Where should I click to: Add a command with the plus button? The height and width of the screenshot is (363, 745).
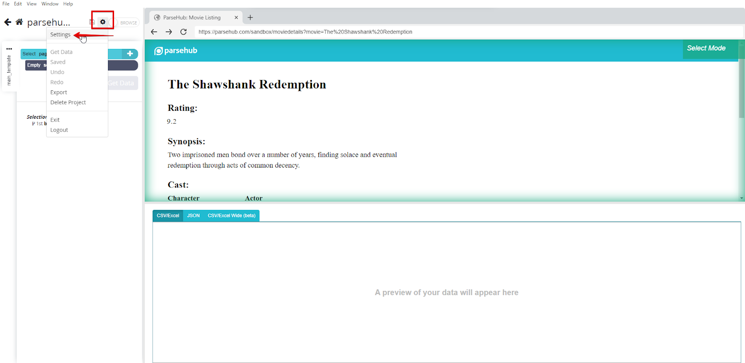(130, 54)
